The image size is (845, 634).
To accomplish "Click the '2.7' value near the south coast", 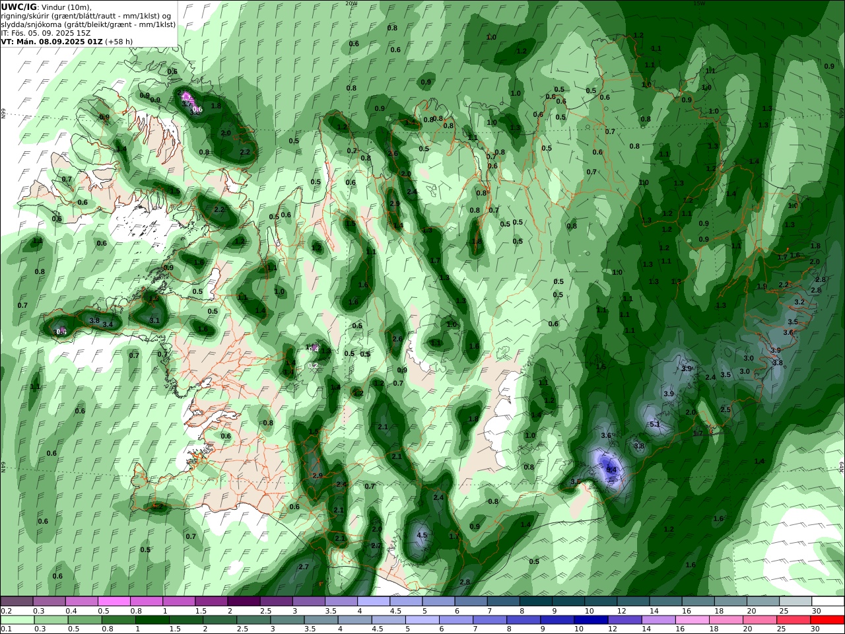I will click(x=304, y=567).
